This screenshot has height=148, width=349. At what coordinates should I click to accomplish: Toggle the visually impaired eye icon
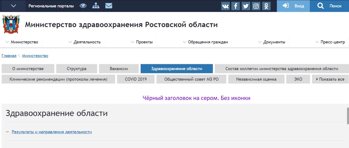[83, 6]
